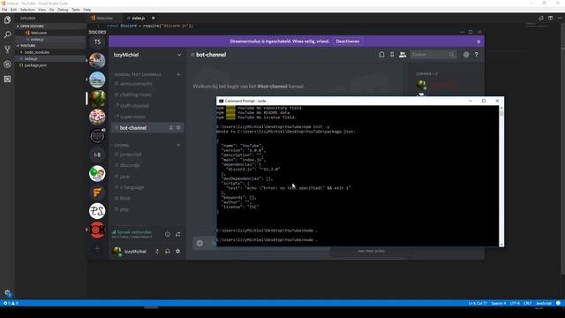The image size is (565, 318).
Task: Select the bot-channel channel
Action: (147, 127)
